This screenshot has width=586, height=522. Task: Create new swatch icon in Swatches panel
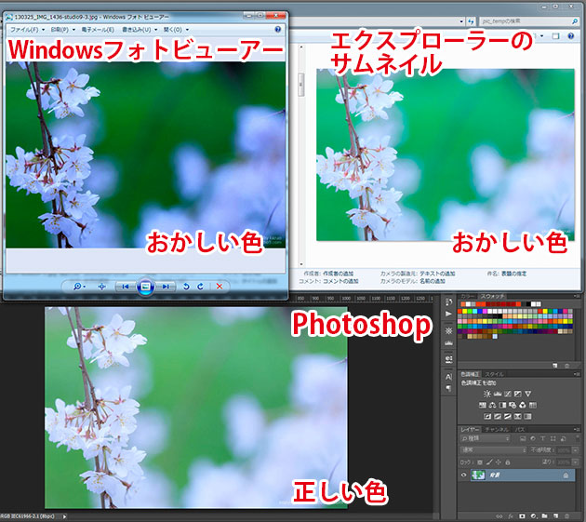click(555, 366)
